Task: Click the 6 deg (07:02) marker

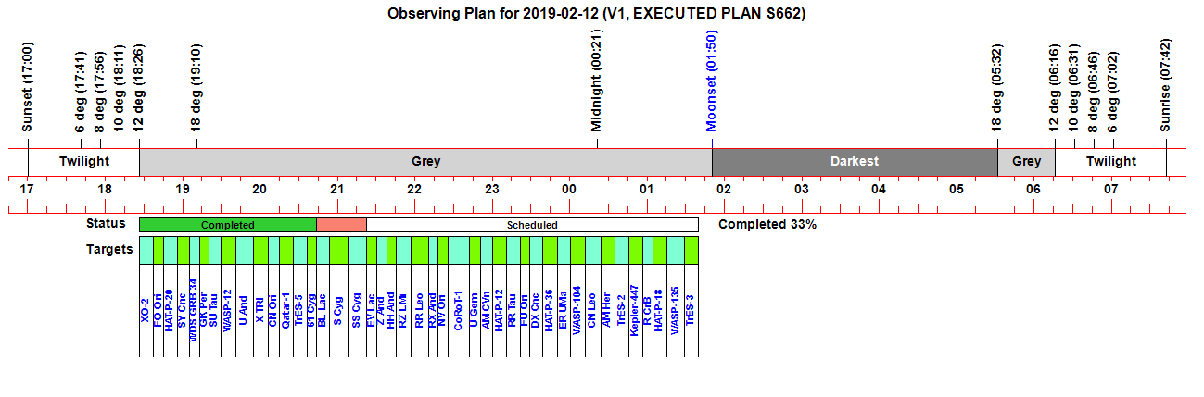Action: pyautogui.click(x=1113, y=92)
